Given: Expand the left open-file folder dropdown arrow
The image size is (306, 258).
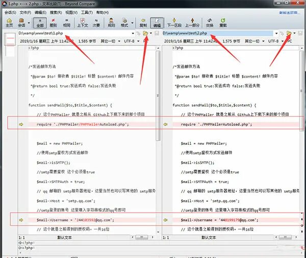Looking at the screenshot, I should pyautogui.click(x=151, y=33).
